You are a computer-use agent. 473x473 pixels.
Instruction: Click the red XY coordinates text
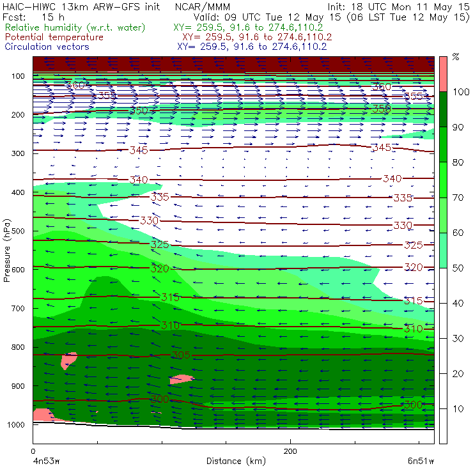click(x=257, y=37)
